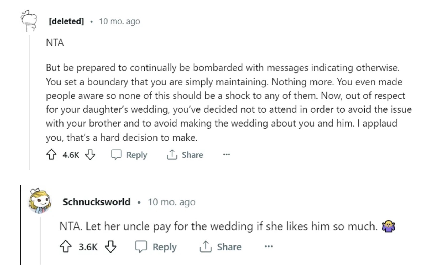The height and width of the screenshot is (279, 427).
Task: Share Schnucksworld's comment
Action: (221, 247)
